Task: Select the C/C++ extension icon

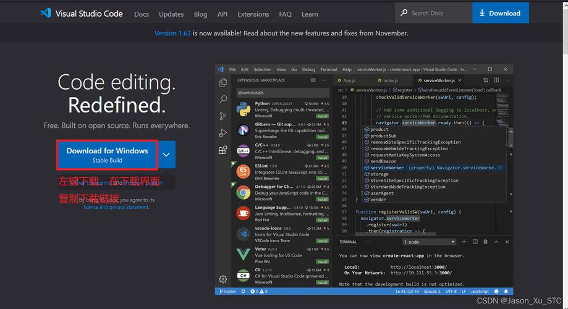Action: click(243, 151)
